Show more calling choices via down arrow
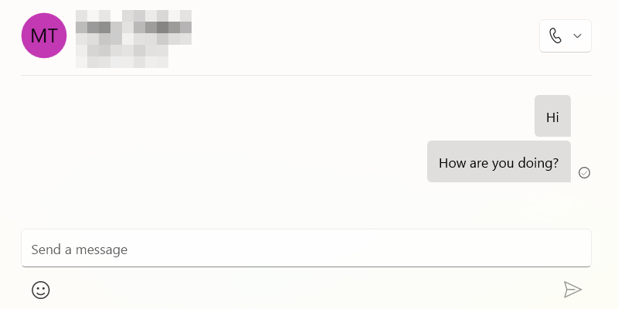Screen dimensions: 618x309 click(577, 36)
